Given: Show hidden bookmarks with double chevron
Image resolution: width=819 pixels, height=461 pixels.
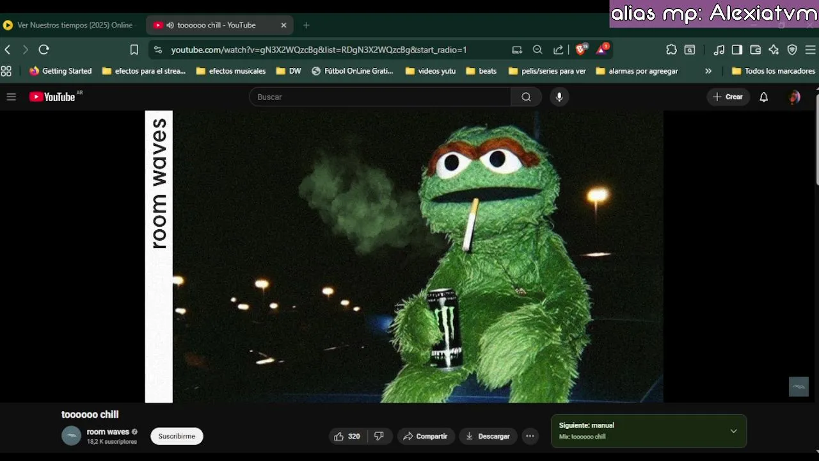Looking at the screenshot, I should [708, 71].
